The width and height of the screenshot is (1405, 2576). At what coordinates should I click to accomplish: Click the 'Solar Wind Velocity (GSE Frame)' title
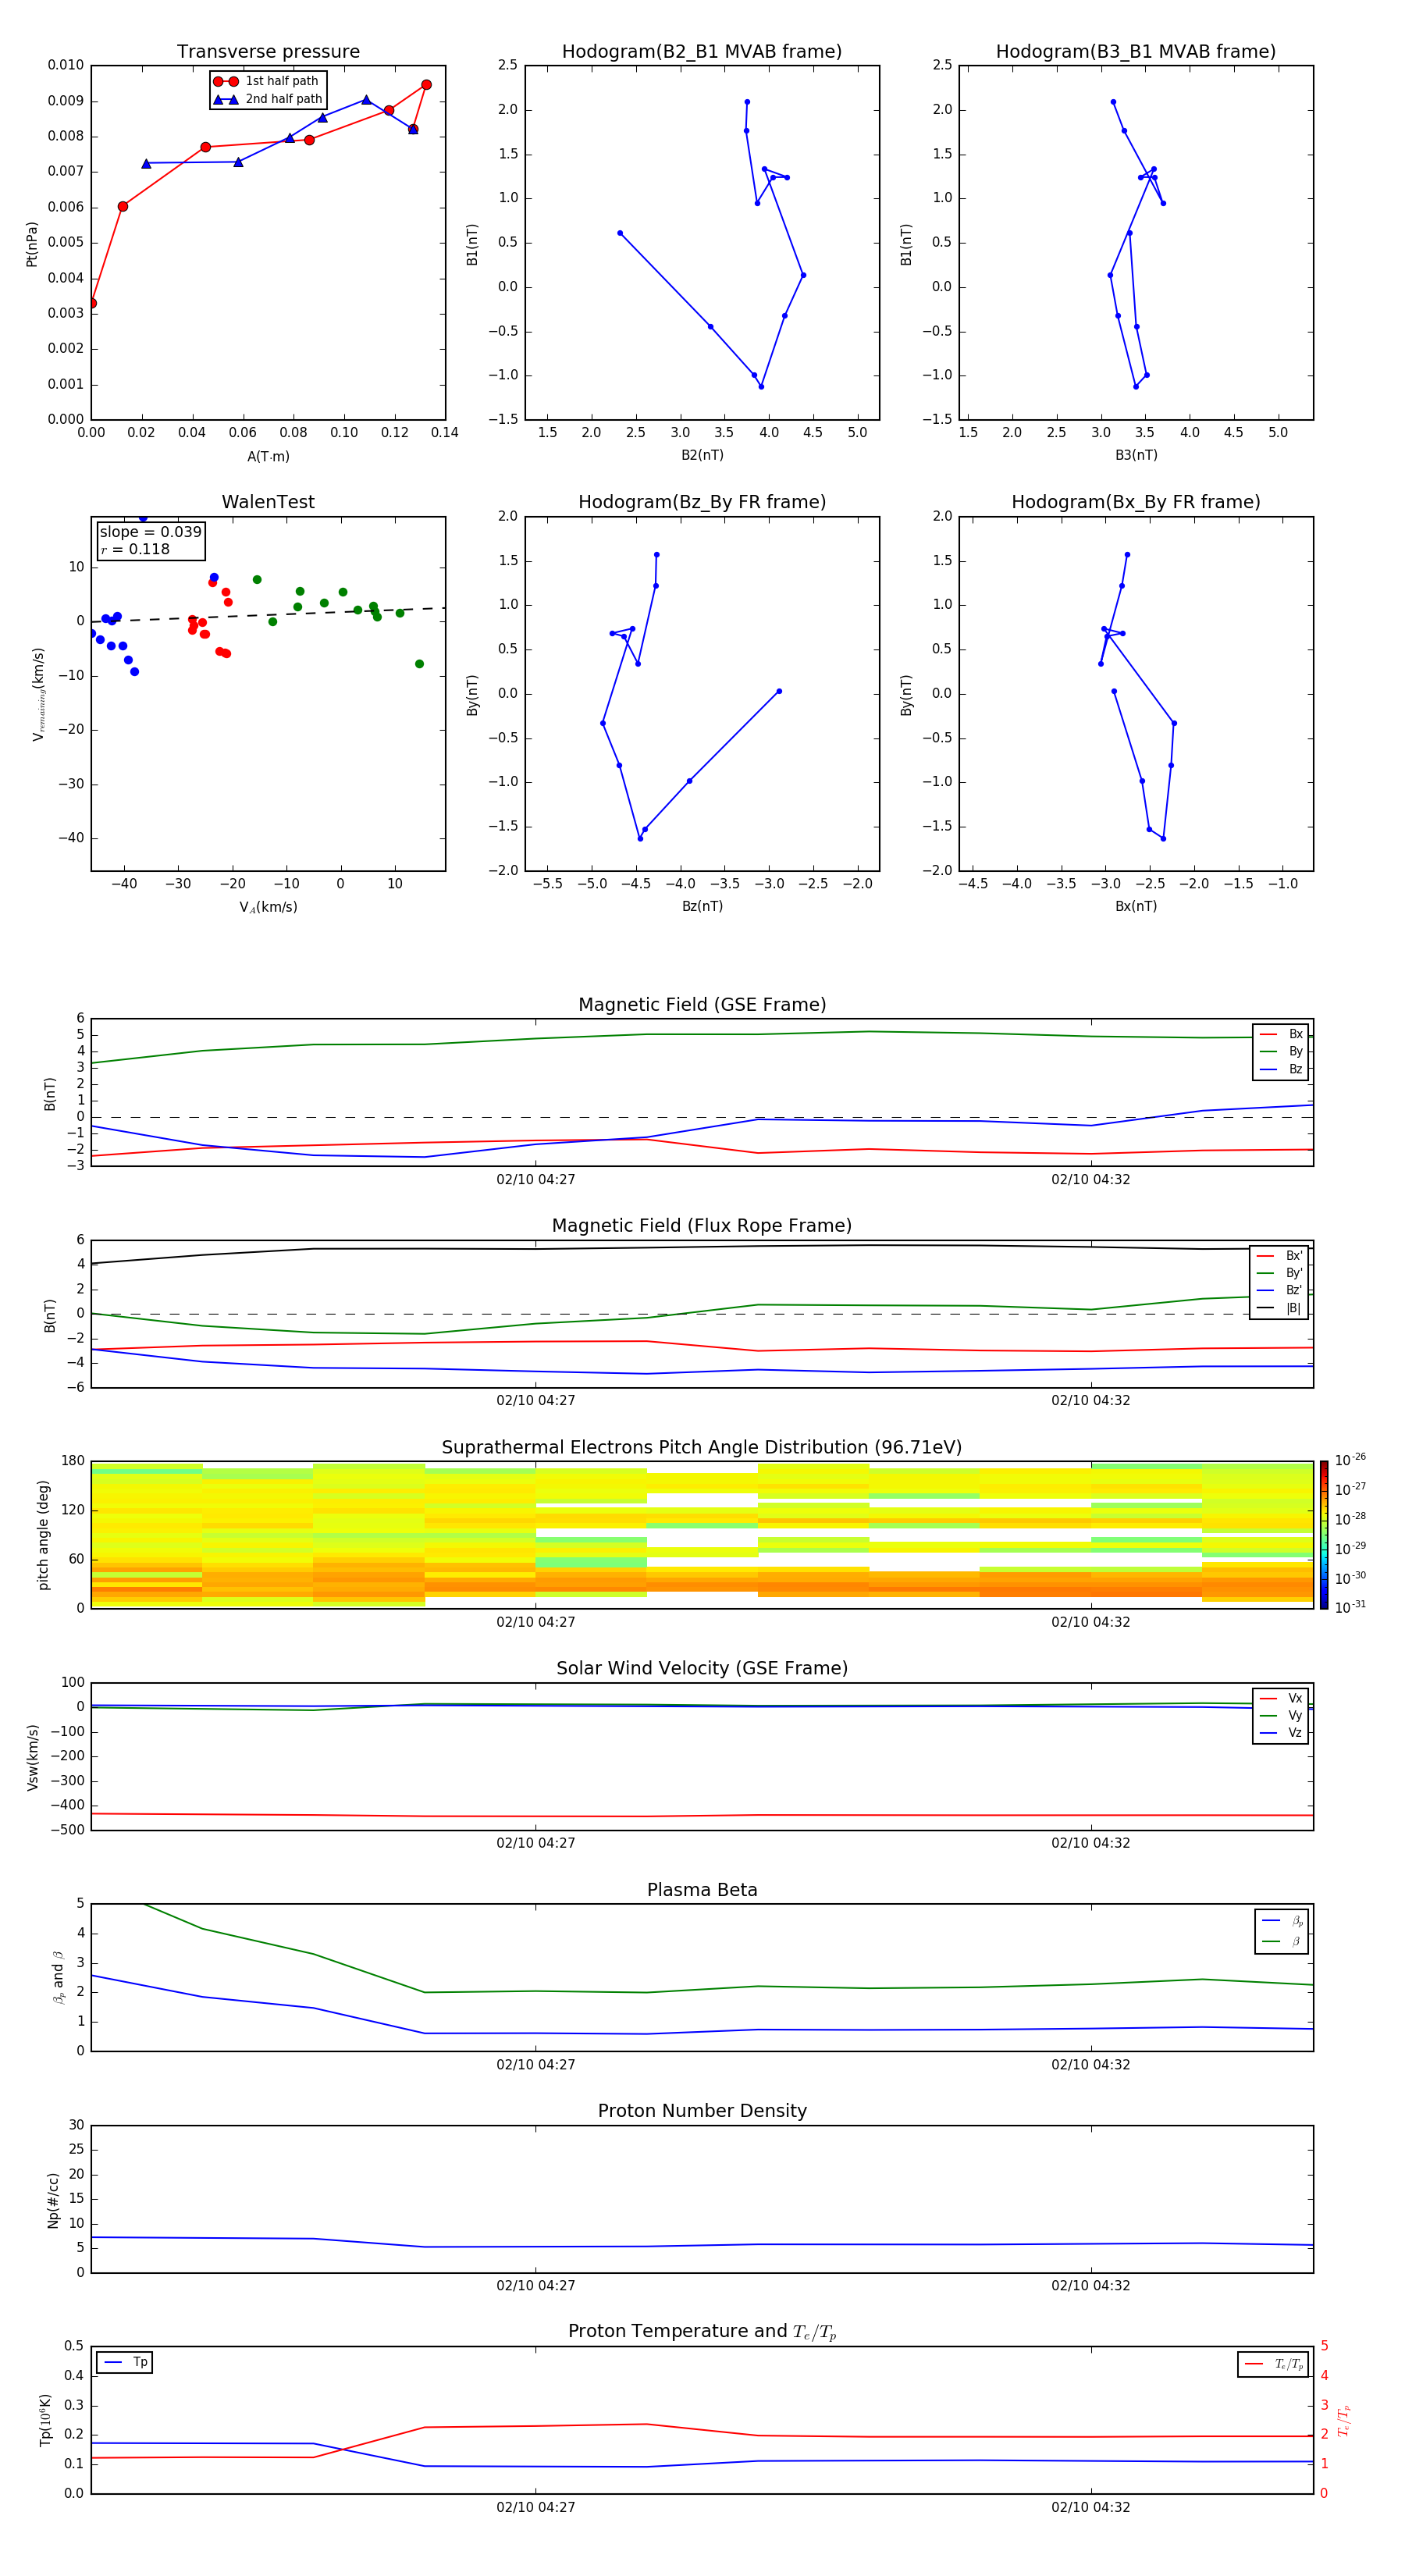point(702,1669)
